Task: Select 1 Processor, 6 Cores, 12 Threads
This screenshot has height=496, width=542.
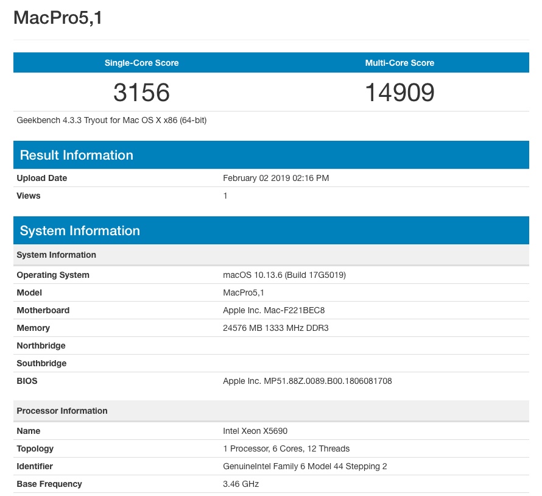Action: click(286, 448)
